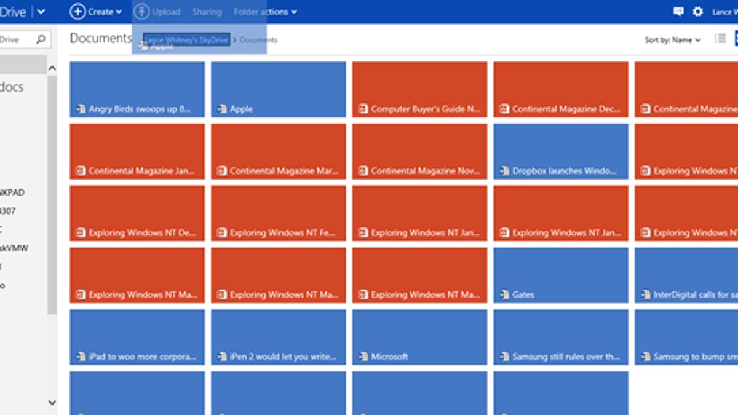Click the Create plus icon
738x415 pixels.
(79, 11)
